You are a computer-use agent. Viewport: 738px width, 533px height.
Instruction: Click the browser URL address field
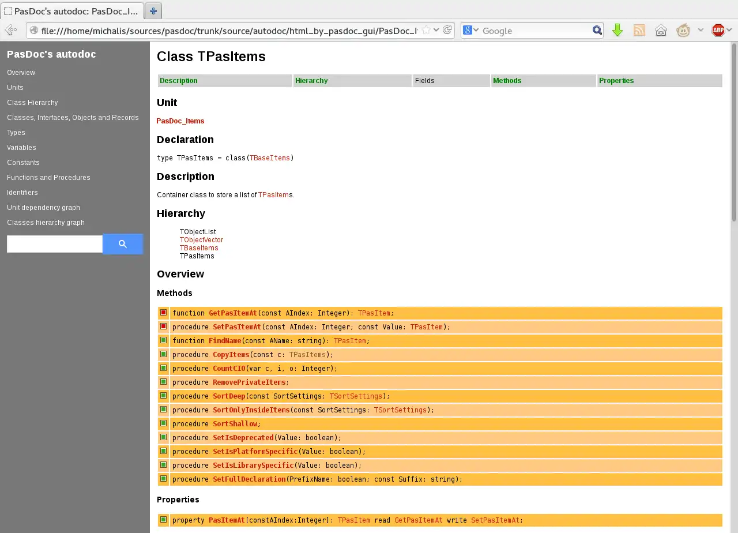tap(229, 31)
